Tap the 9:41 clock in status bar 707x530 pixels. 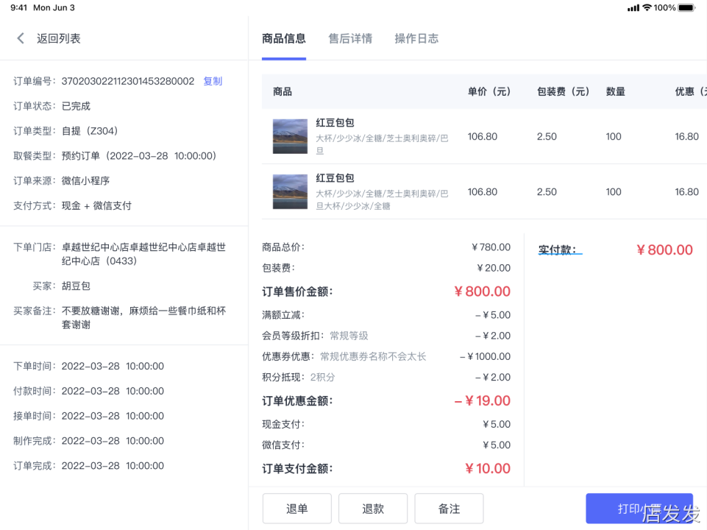[x=19, y=7]
